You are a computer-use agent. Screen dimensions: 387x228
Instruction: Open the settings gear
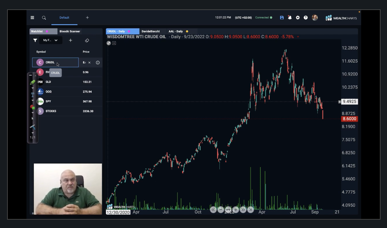(x=298, y=17)
